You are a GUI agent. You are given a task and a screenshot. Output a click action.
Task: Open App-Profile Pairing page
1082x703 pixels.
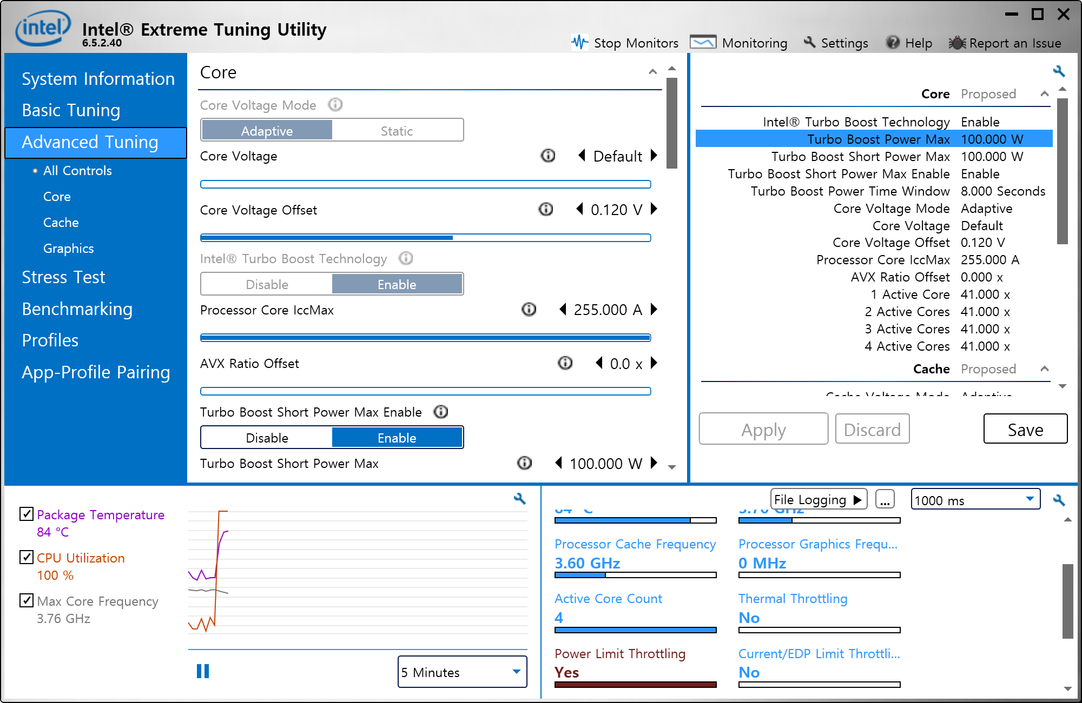pos(96,372)
